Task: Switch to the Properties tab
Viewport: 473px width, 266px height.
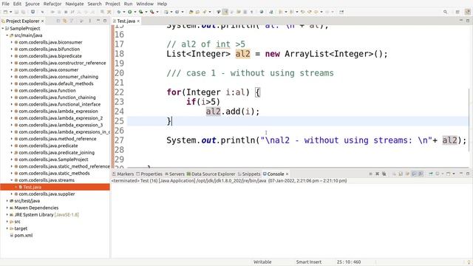Action: click(x=149, y=174)
